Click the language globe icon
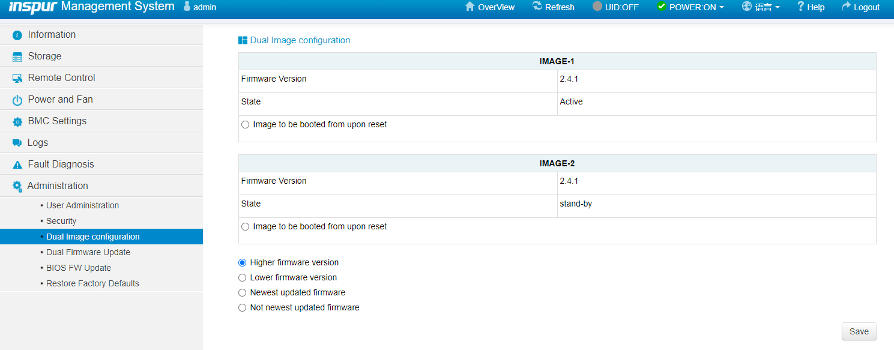The image size is (894, 350). [x=747, y=6]
